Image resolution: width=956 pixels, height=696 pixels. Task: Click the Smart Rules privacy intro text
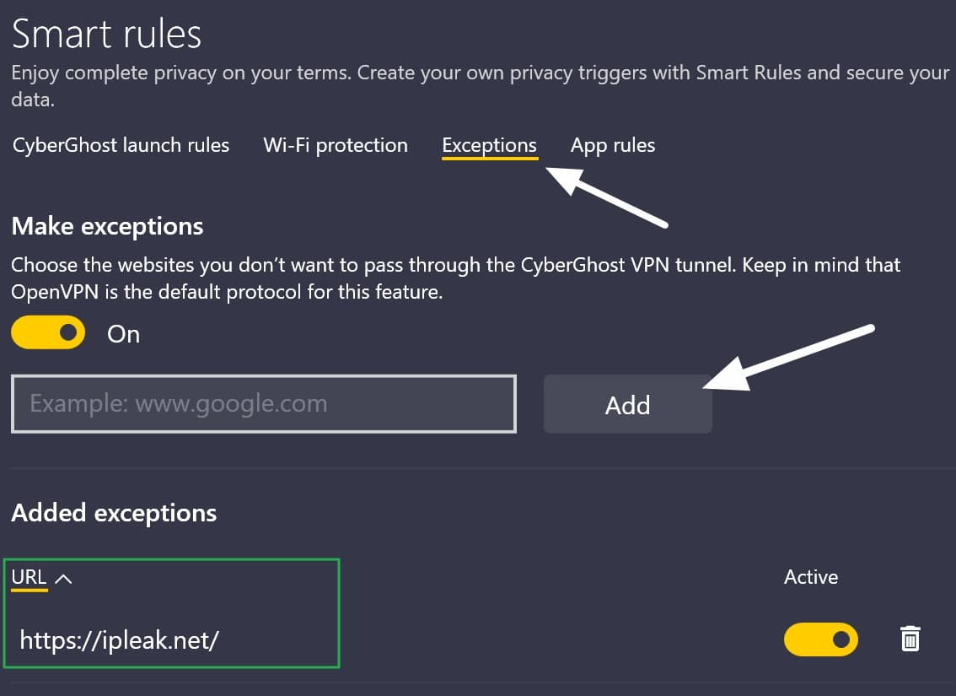pyautogui.click(x=480, y=85)
